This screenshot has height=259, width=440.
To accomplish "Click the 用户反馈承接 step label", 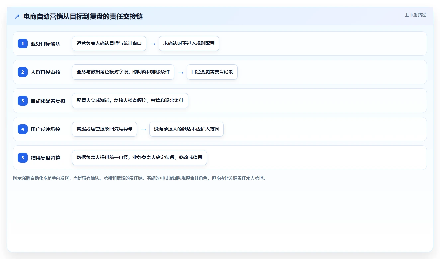I will [45, 129].
